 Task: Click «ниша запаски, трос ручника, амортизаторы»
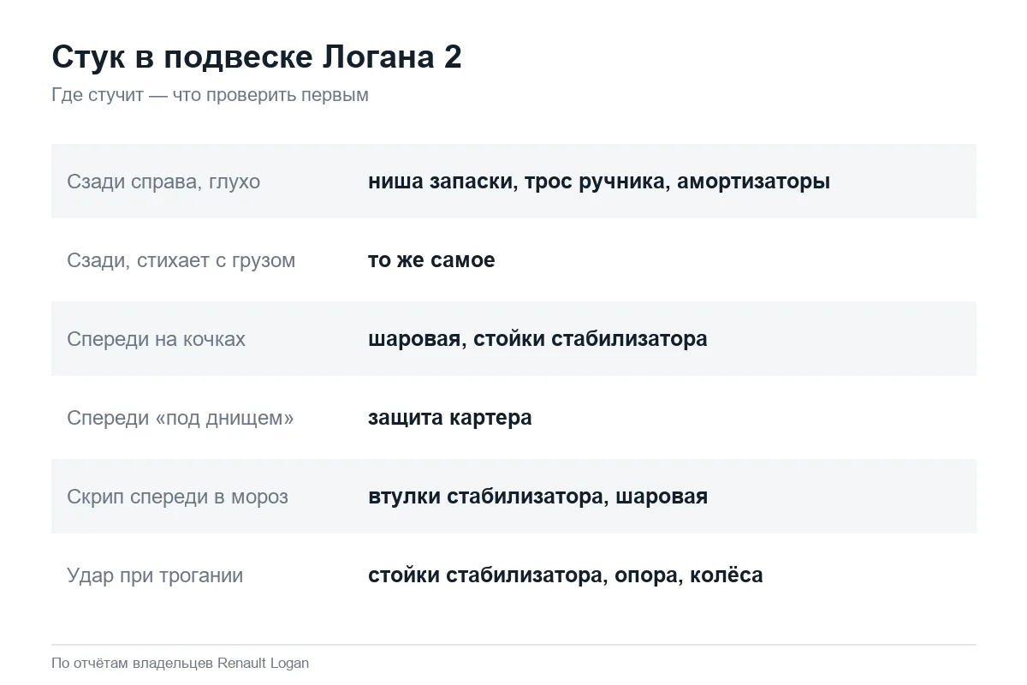point(599,182)
